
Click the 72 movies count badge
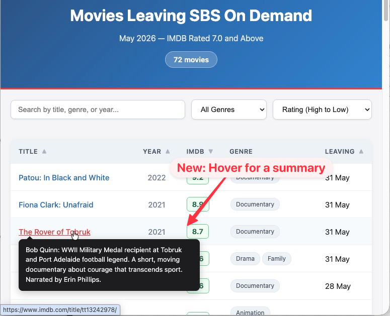pyautogui.click(x=191, y=60)
